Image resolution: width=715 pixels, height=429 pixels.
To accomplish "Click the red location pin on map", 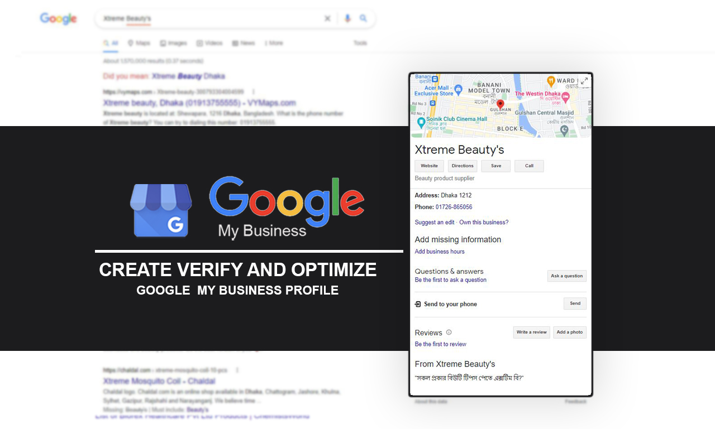I will pyautogui.click(x=500, y=104).
